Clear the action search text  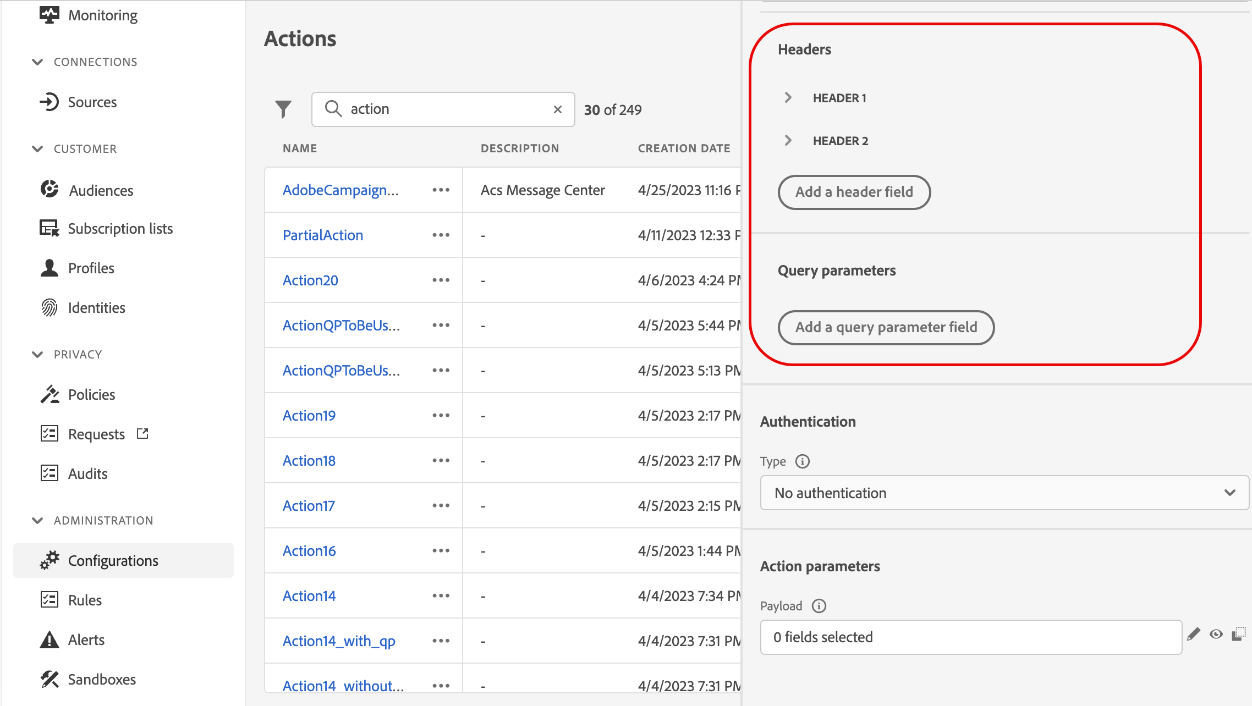[557, 109]
